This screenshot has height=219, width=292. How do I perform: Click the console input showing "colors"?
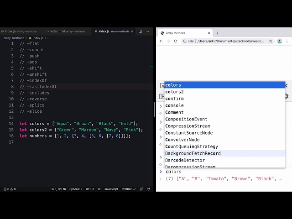pyautogui.click(x=173, y=172)
